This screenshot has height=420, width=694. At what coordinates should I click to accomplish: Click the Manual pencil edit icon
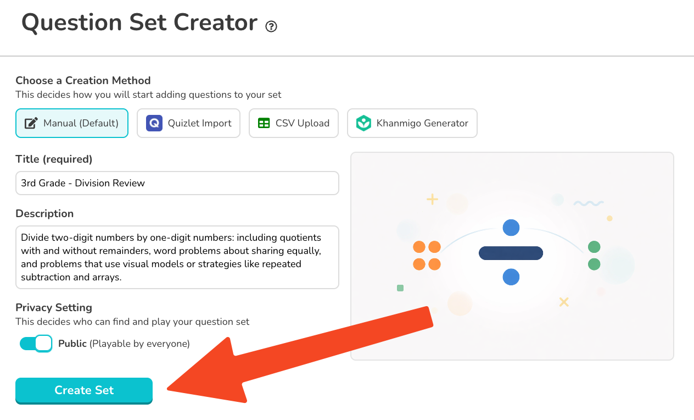pos(31,123)
